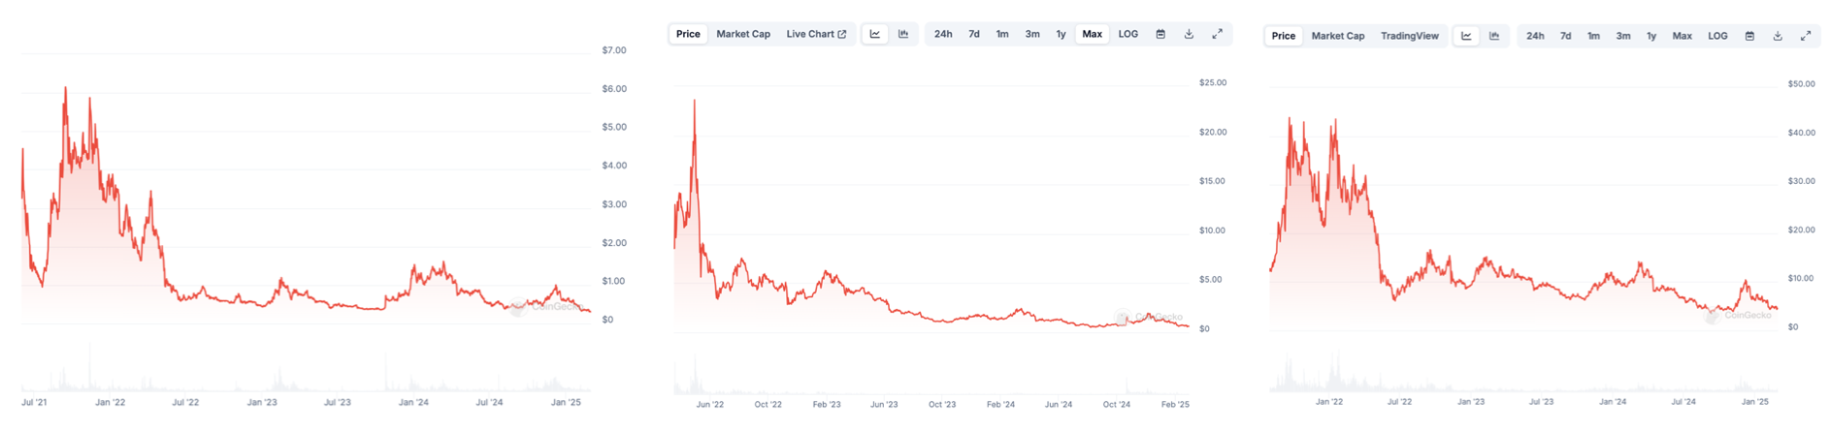The width and height of the screenshot is (1830, 430).
Task: Enable LOG scale in the TradingView toolbar
Action: click(x=1717, y=36)
